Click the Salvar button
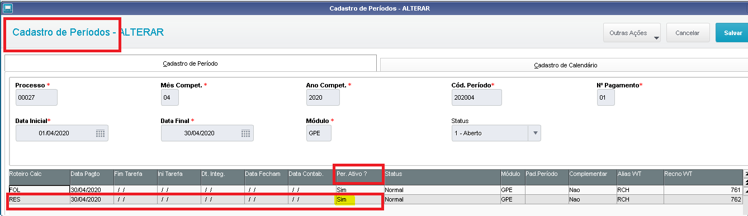The width and height of the screenshot is (748, 216). coord(732,33)
